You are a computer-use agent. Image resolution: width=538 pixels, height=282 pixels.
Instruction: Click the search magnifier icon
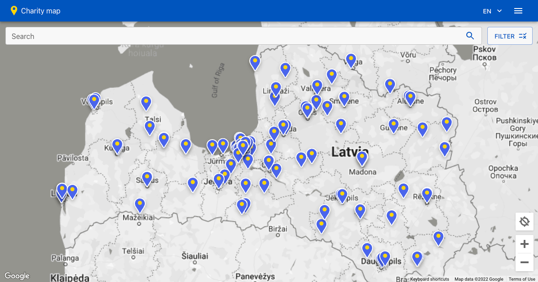pos(470,35)
